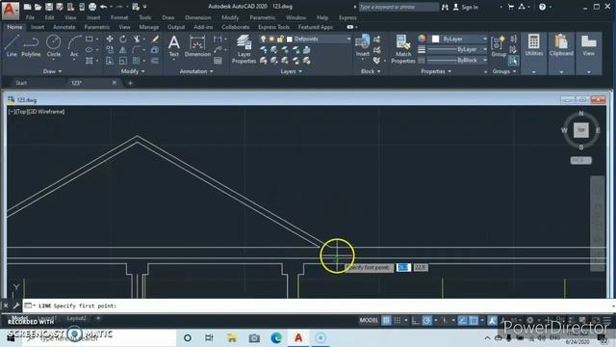This screenshot has width=616, height=347.
Task: Expand the Draw panel
Action: (52, 71)
